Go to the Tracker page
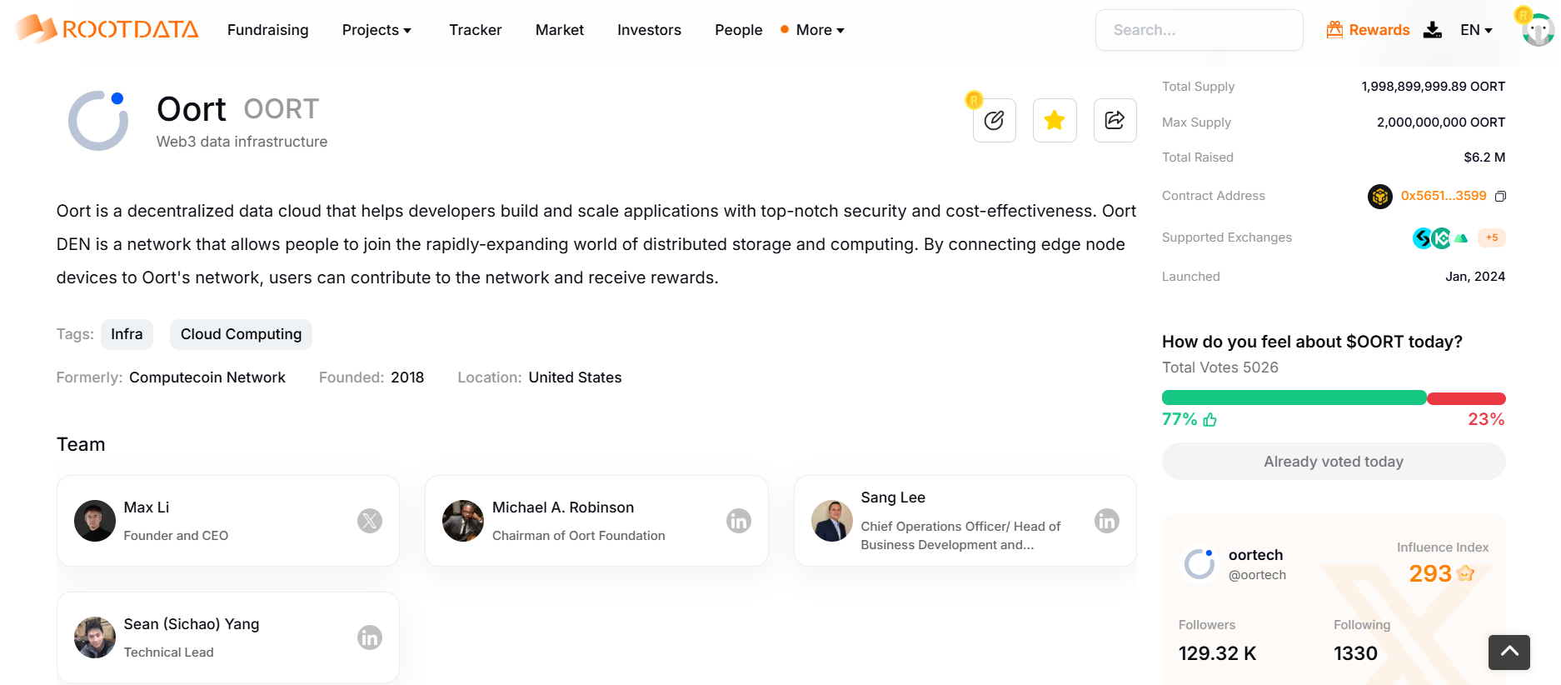The image size is (1561, 685). click(475, 30)
